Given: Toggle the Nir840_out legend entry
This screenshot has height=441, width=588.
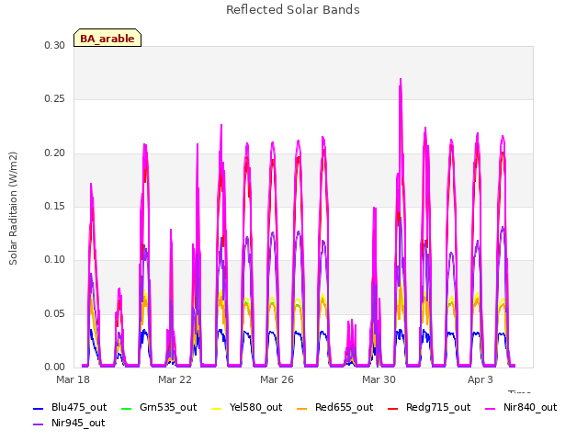Looking at the screenshot, I should tap(521, 407).
